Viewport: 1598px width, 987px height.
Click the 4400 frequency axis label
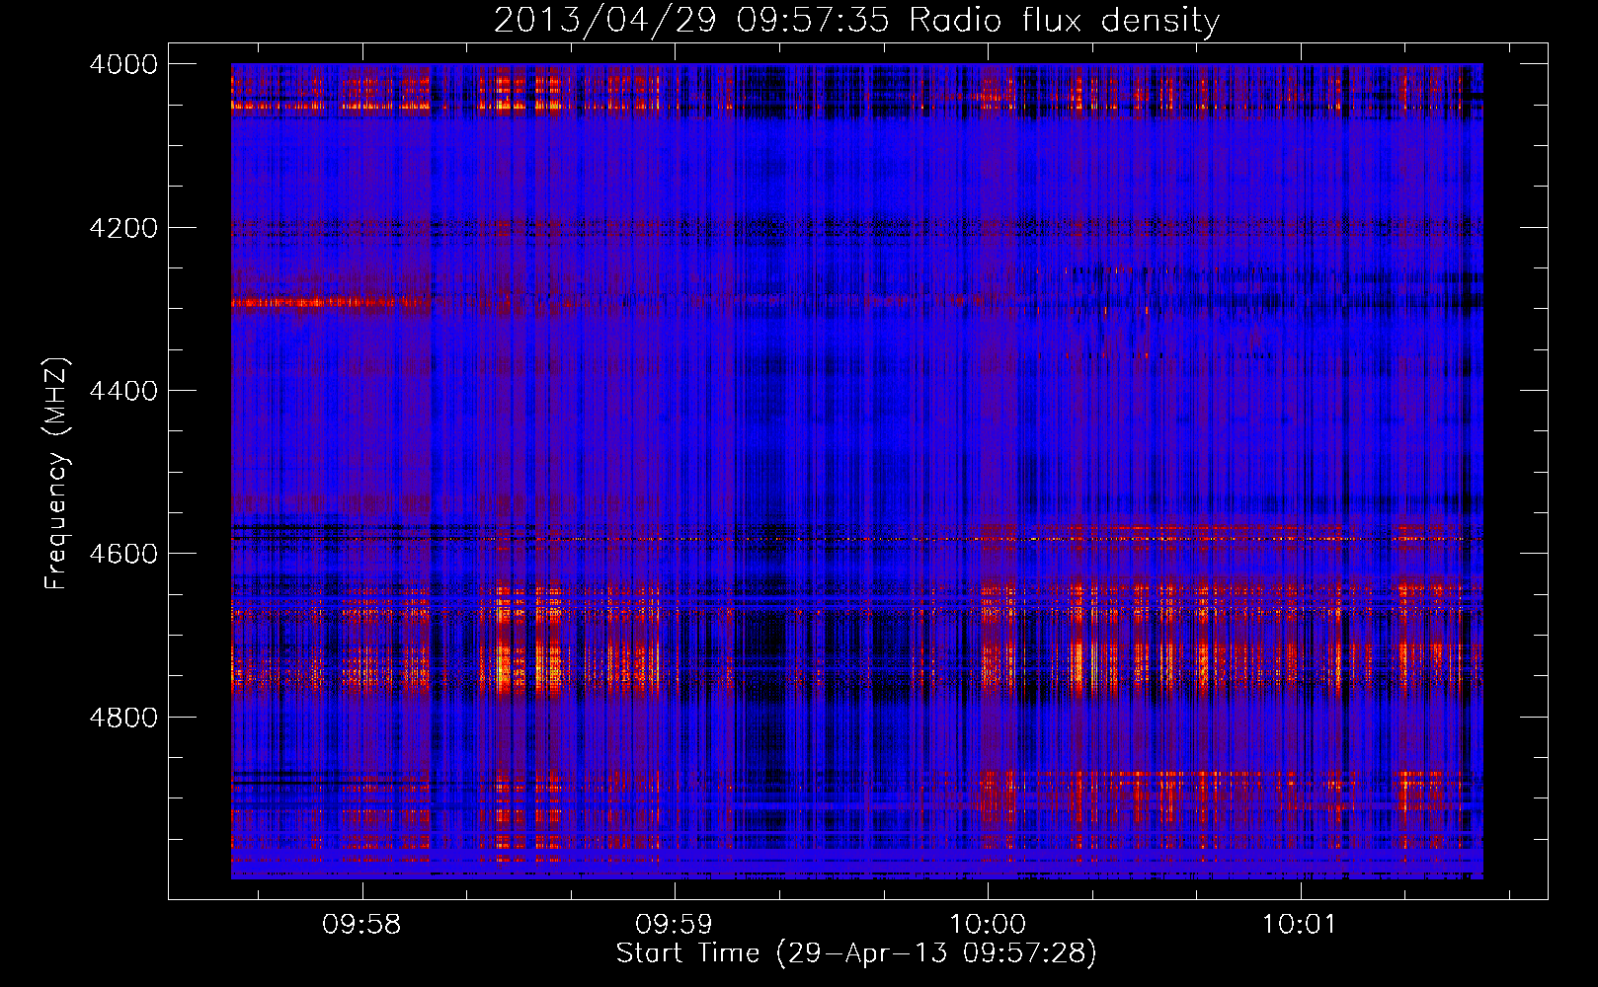tap(123, 391)
